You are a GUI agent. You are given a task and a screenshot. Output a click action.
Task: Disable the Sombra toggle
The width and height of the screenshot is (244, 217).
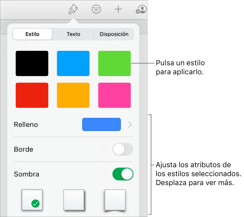(x=123, y=174)
